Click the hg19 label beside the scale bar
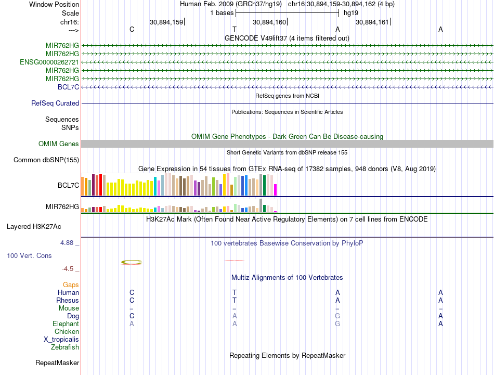This screenshot has width=494, height=375. click(350, 13)
